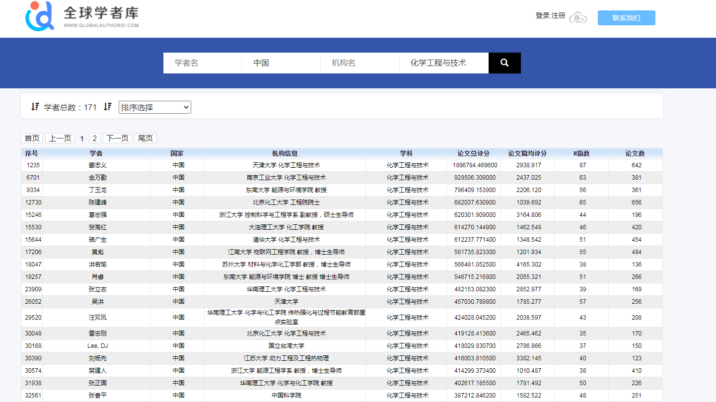Click the H指数 column header

pyautogui.click(x=581, y=153)
